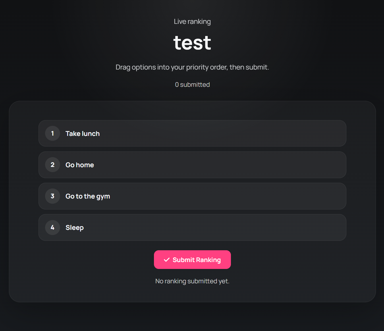This screenshot has width=384, height=331.
Task: Click No ranking submitted yet message
Action: pos(192,281)
